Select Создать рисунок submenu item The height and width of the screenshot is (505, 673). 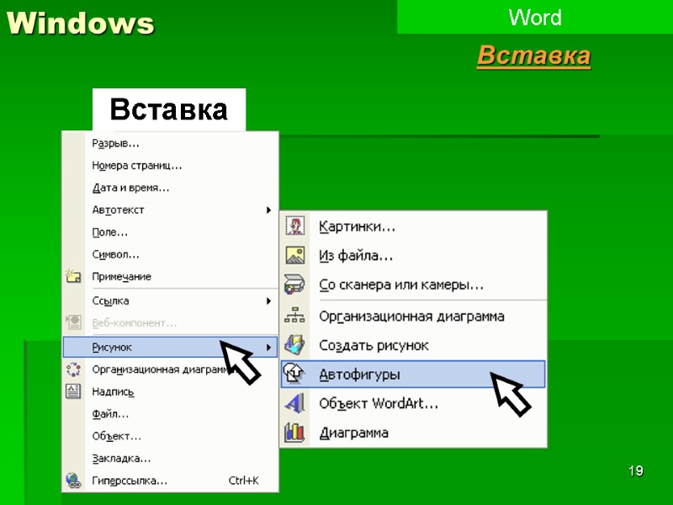pos(413,345)
